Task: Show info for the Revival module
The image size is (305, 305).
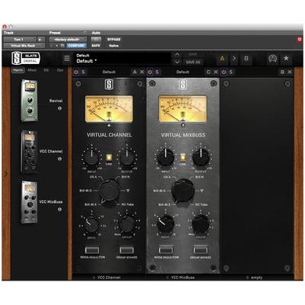Action: pos(59,108)
